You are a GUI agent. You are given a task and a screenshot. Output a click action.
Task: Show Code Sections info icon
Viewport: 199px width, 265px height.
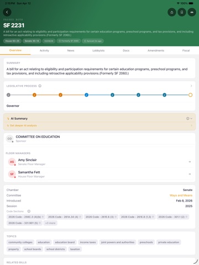pyautogui.click(x=29, y=211)
